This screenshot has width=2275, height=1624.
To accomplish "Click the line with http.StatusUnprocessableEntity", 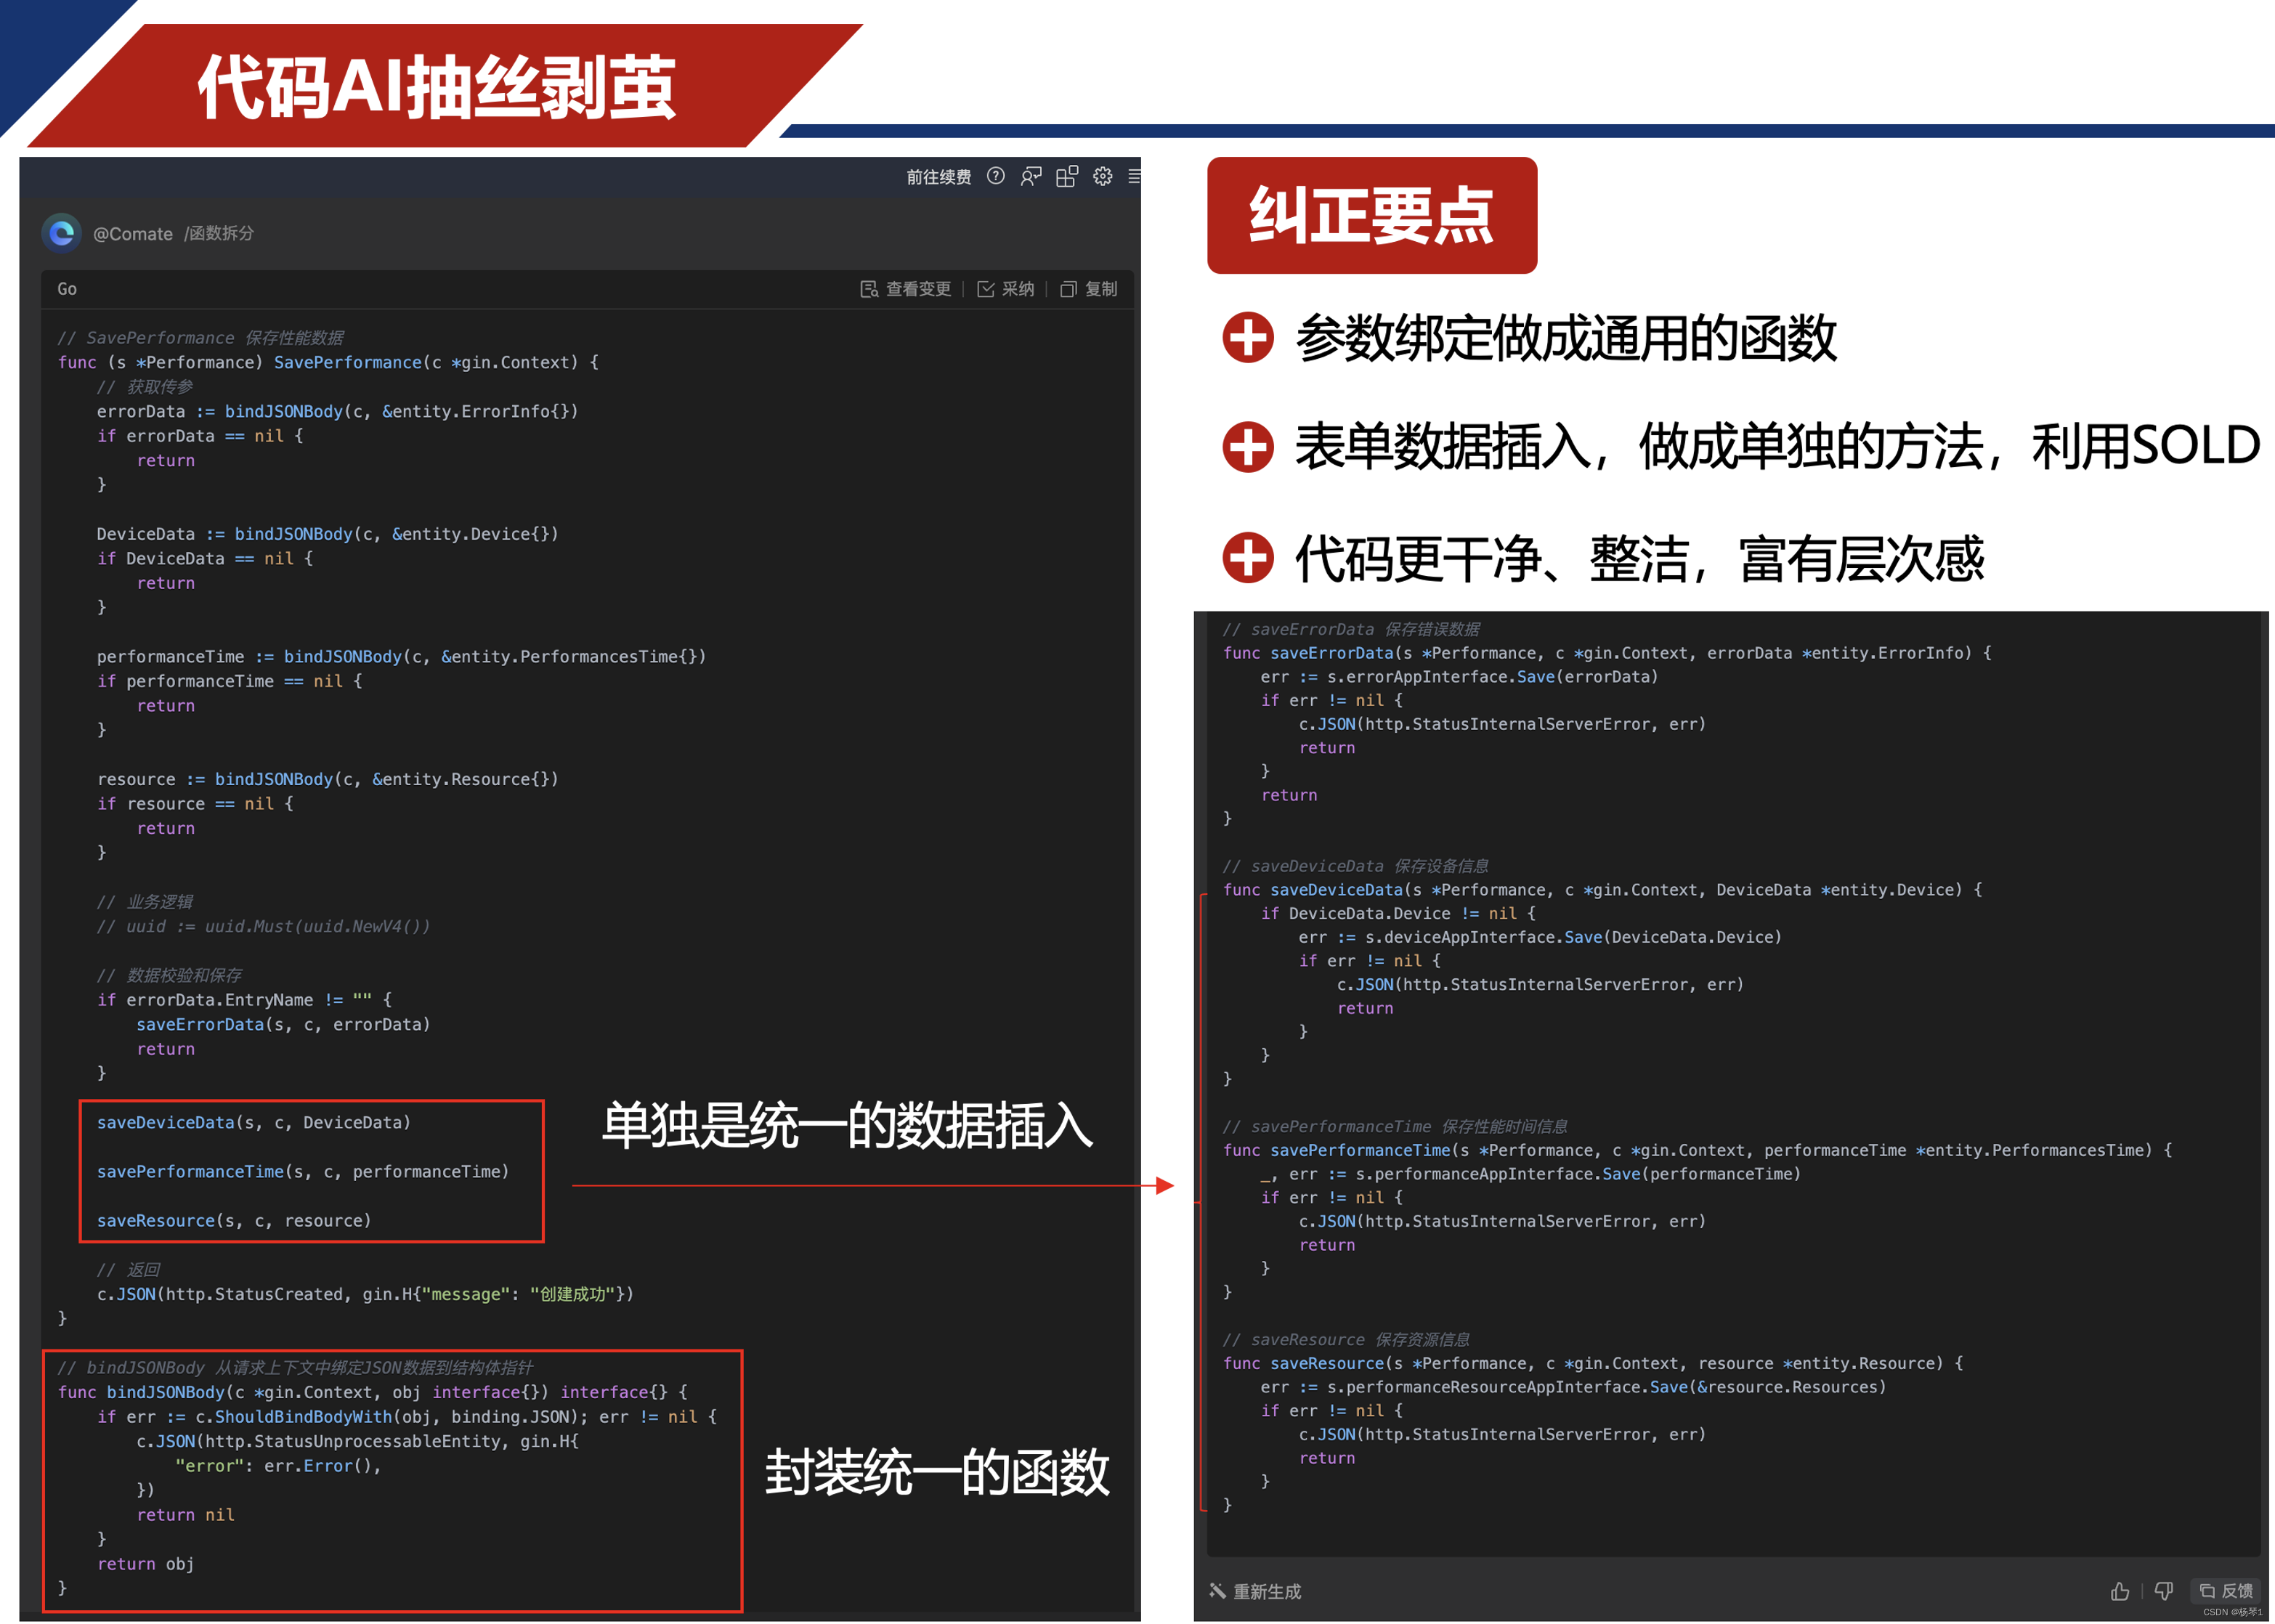I will [x=357, y=1441].
